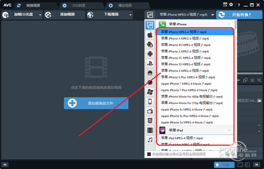Open the mobile phone category
264x169 pixels.
point(150,101)
